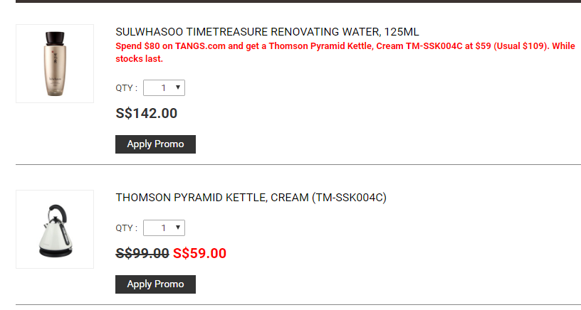Screen dimensions: 581x310
Task: Click the quantity value 1 for the kettle
Action: coord(163,228)
